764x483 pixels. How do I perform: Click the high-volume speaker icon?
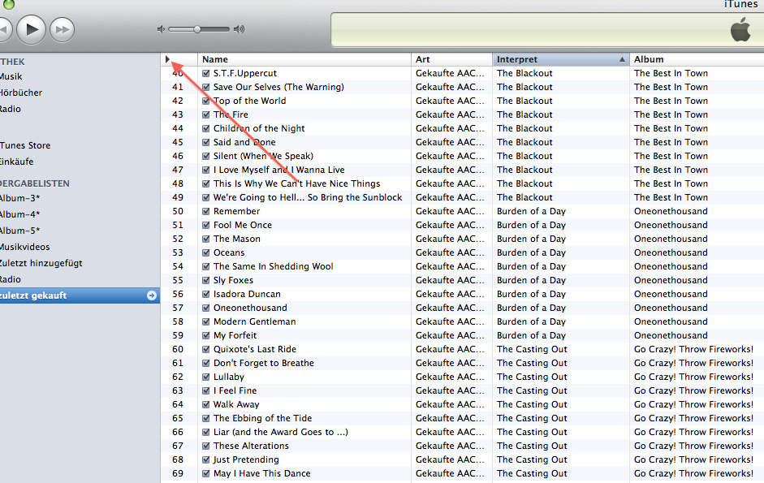239,29
